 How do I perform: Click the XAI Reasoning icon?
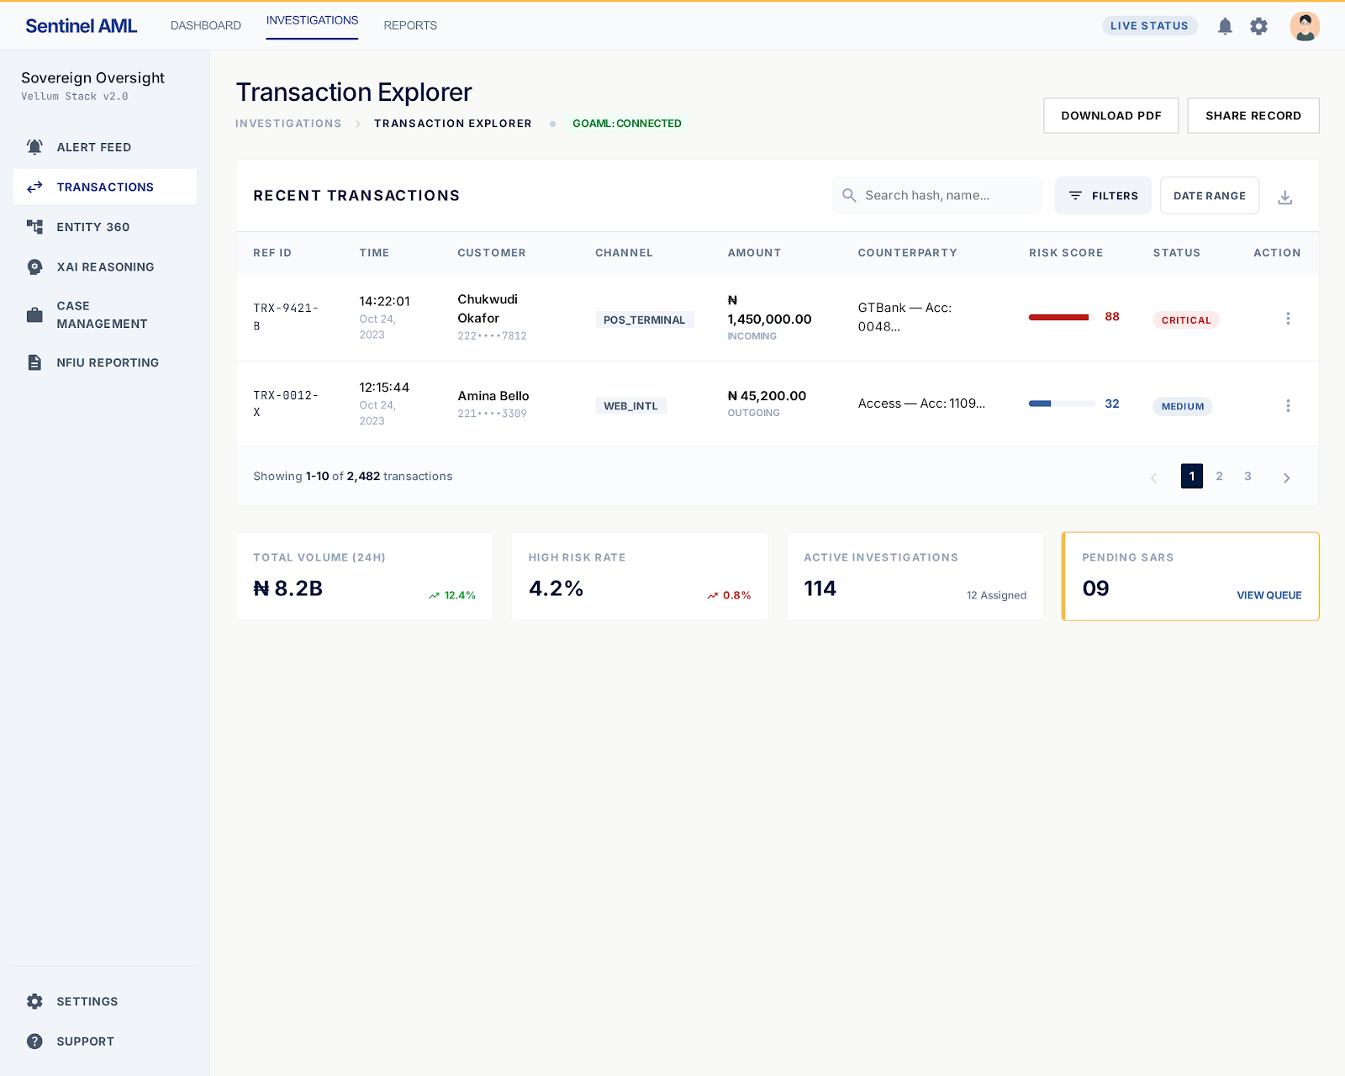tap(34, 267)
